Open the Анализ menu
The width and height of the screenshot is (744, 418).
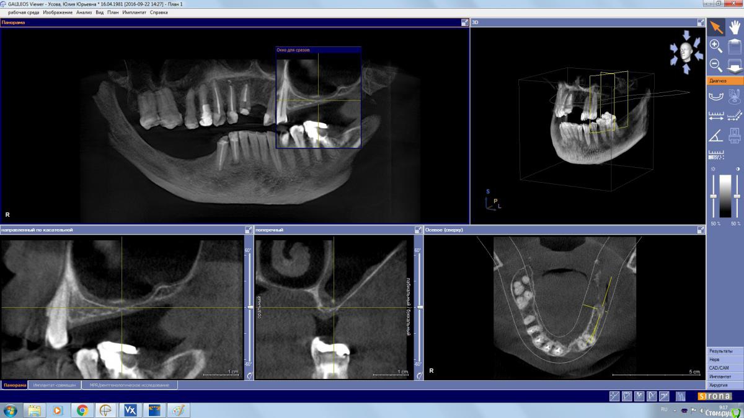[x=84, y=12]
